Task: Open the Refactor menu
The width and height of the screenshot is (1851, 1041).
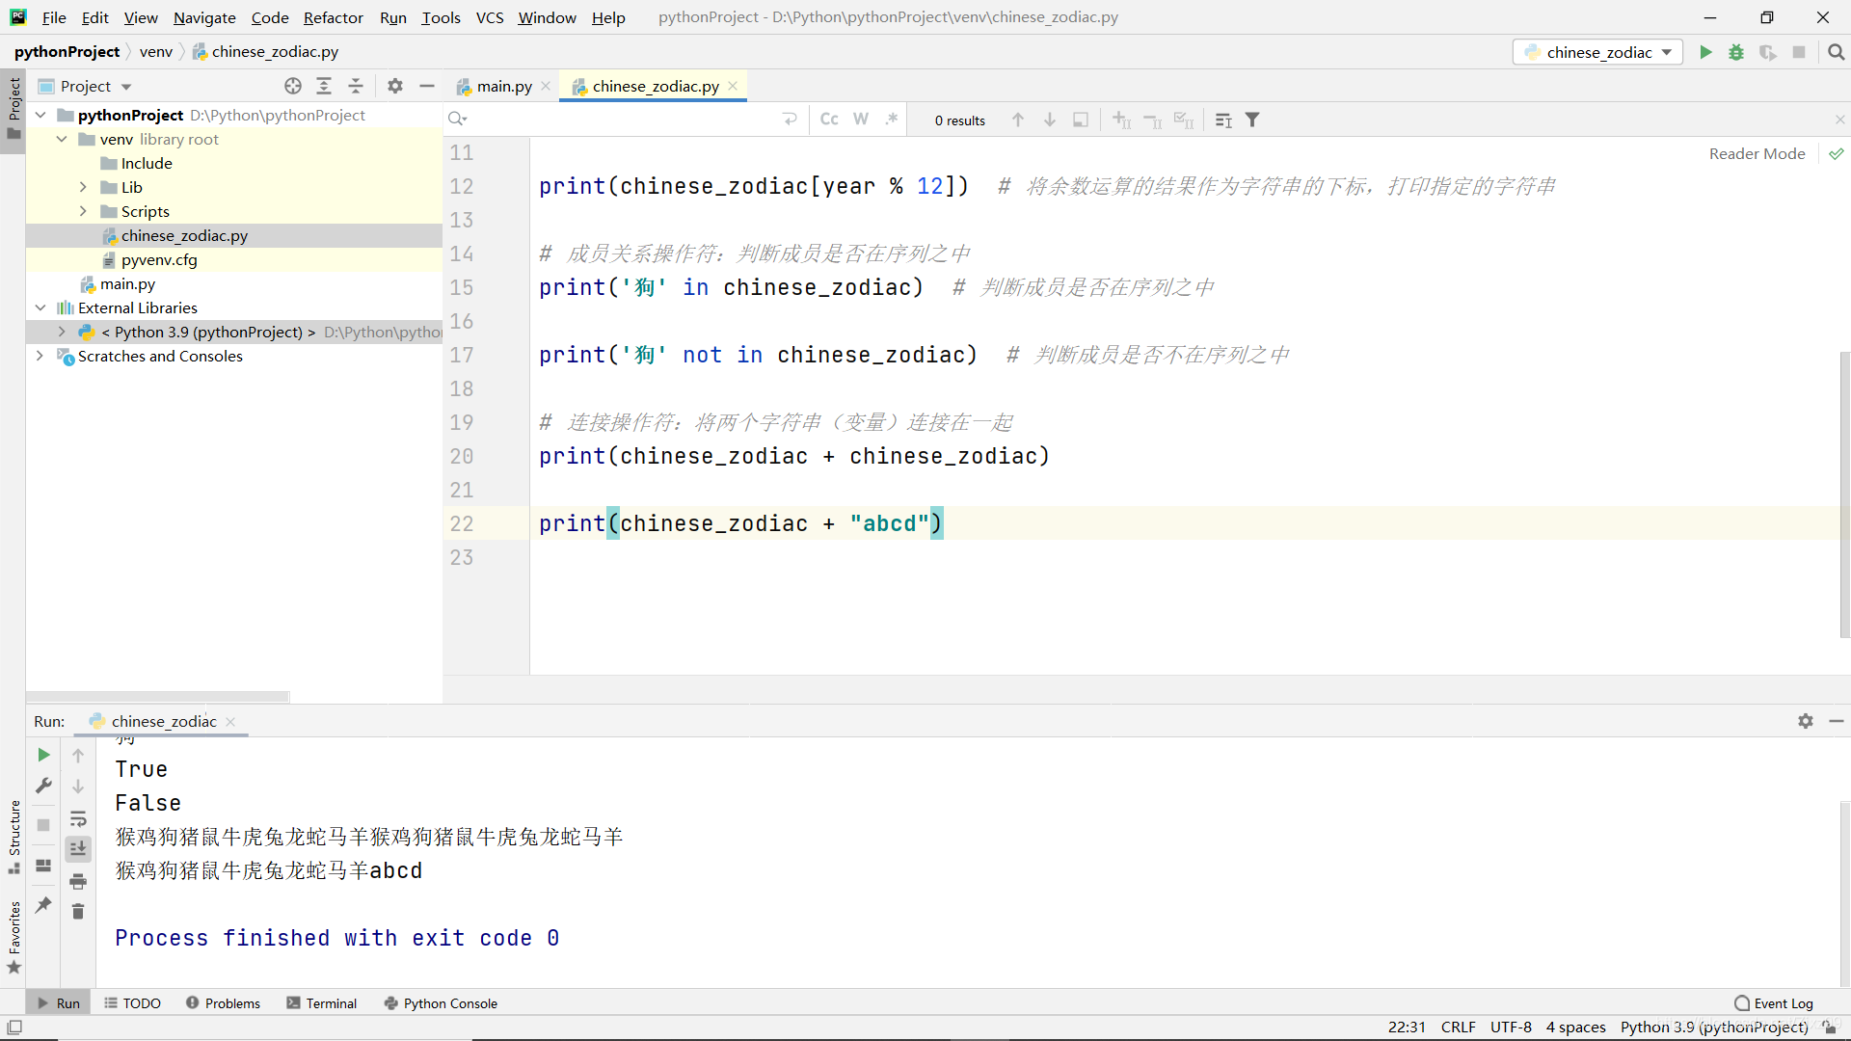Action: 333,17
